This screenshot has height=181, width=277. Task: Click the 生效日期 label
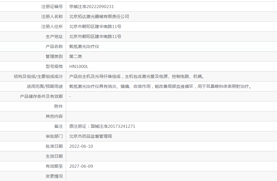(x=54, y=156)
